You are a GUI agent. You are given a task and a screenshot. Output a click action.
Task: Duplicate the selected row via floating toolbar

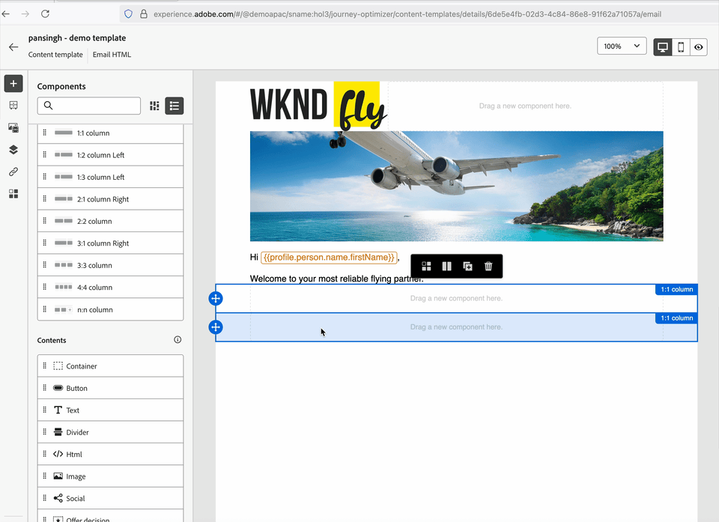(x=467, y=266)
